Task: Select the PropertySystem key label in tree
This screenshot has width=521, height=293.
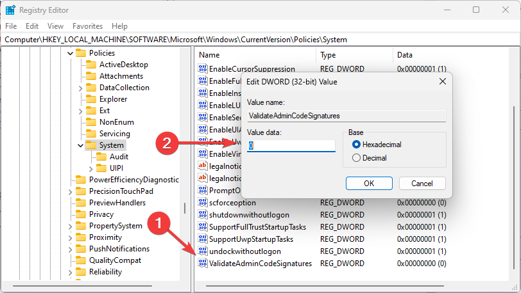Action: click(115, 226)
